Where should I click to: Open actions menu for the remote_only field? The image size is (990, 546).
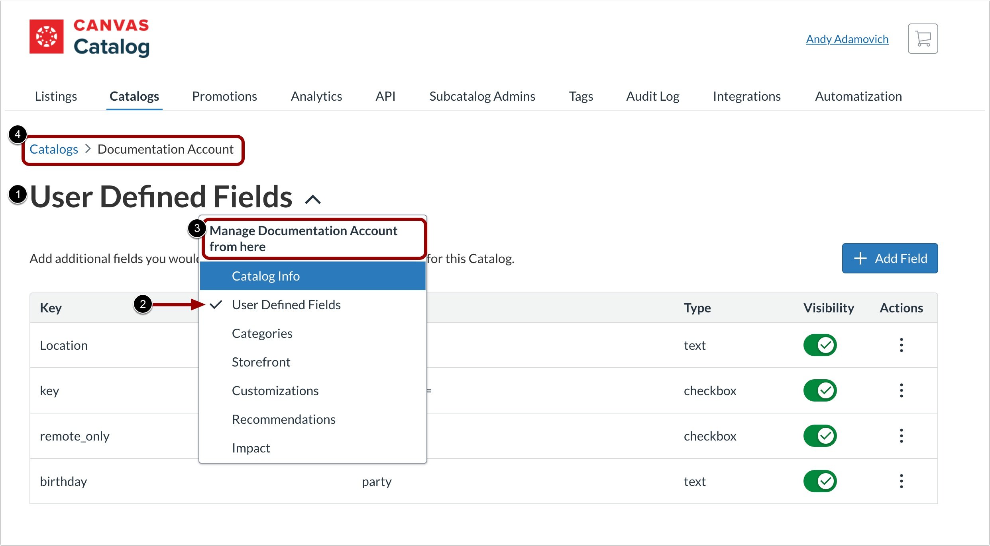(x=901, y=436)
